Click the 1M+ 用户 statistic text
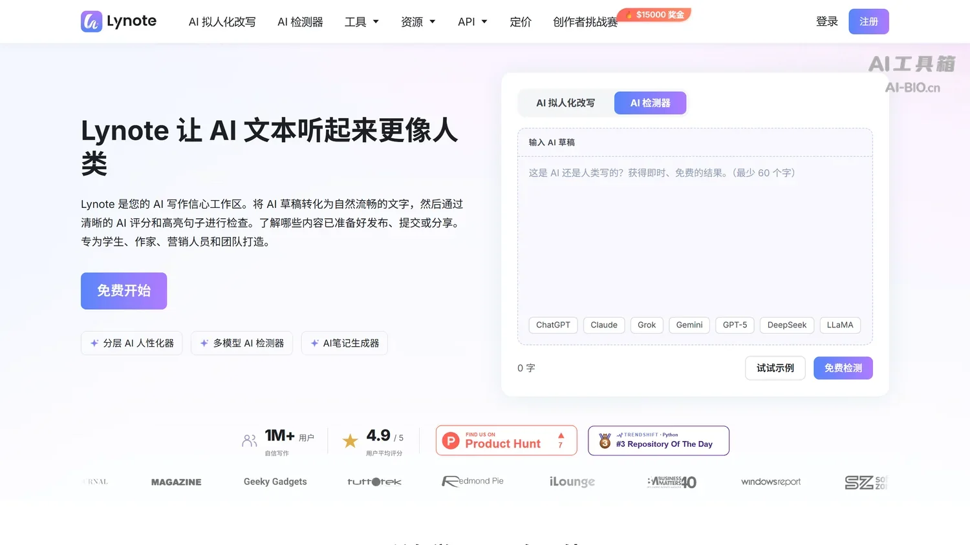 pos(290,436)
